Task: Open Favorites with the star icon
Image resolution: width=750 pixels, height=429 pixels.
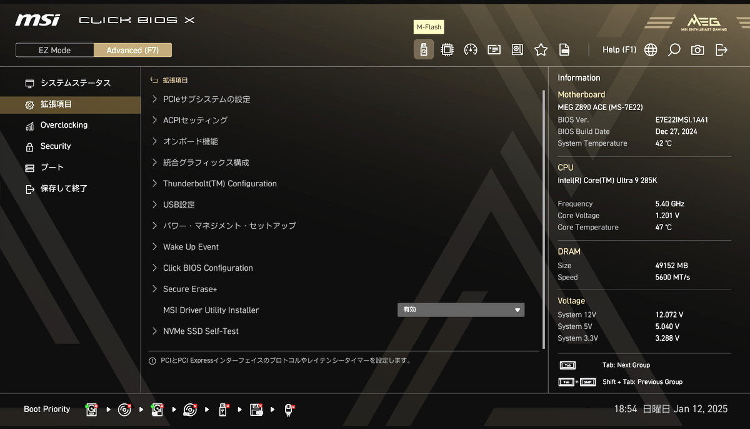Action: pos(541,49)
